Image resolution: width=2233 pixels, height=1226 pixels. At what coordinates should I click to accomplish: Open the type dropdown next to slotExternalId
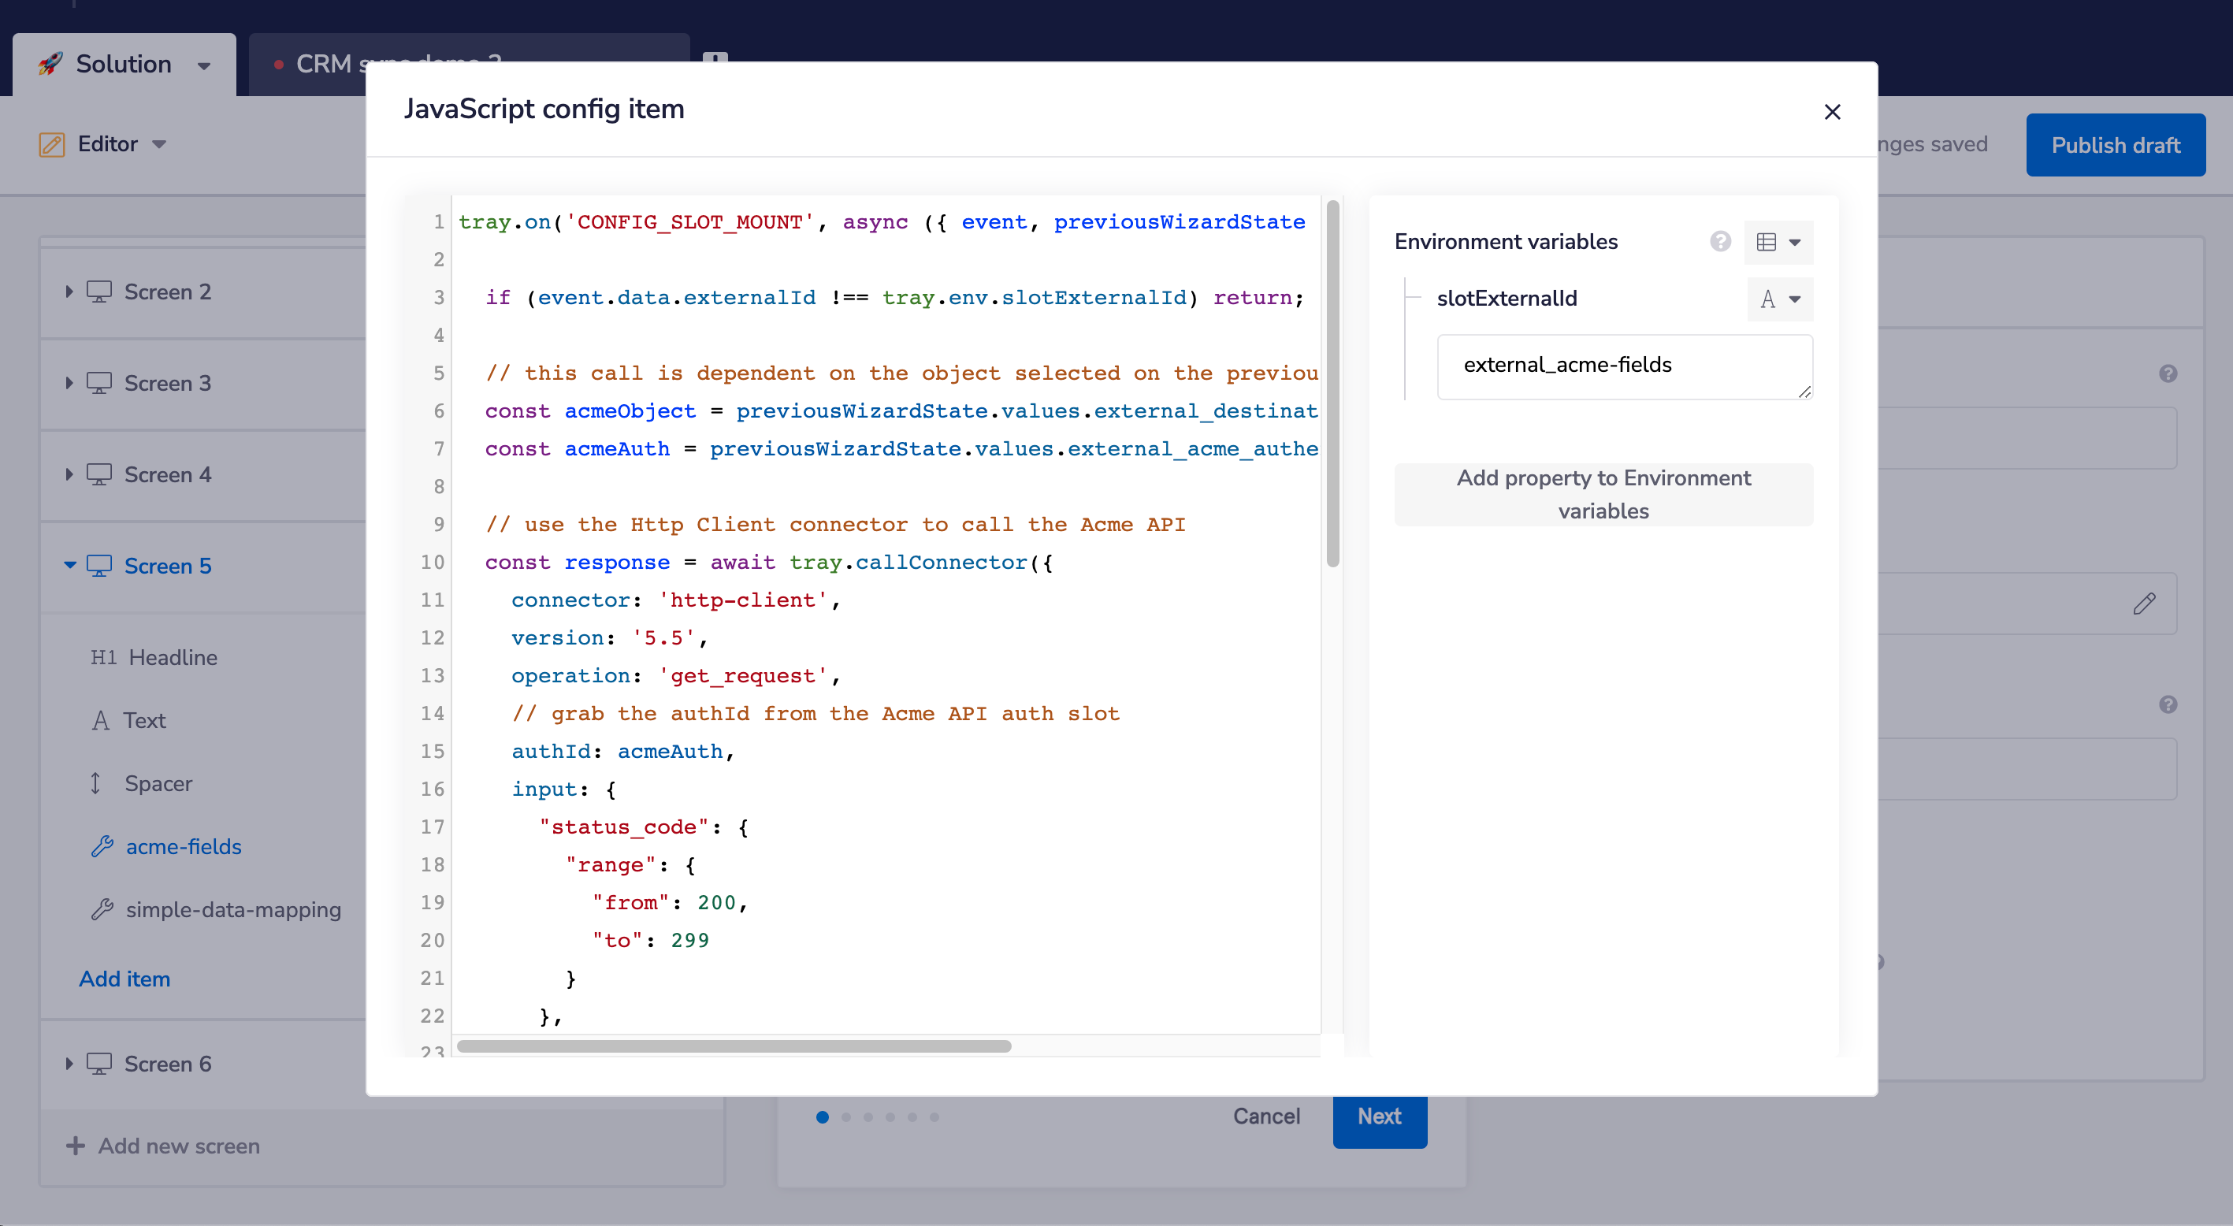coord(1779,299)
